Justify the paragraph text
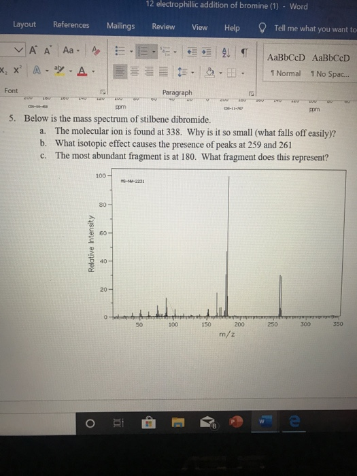 click(163, 72)
